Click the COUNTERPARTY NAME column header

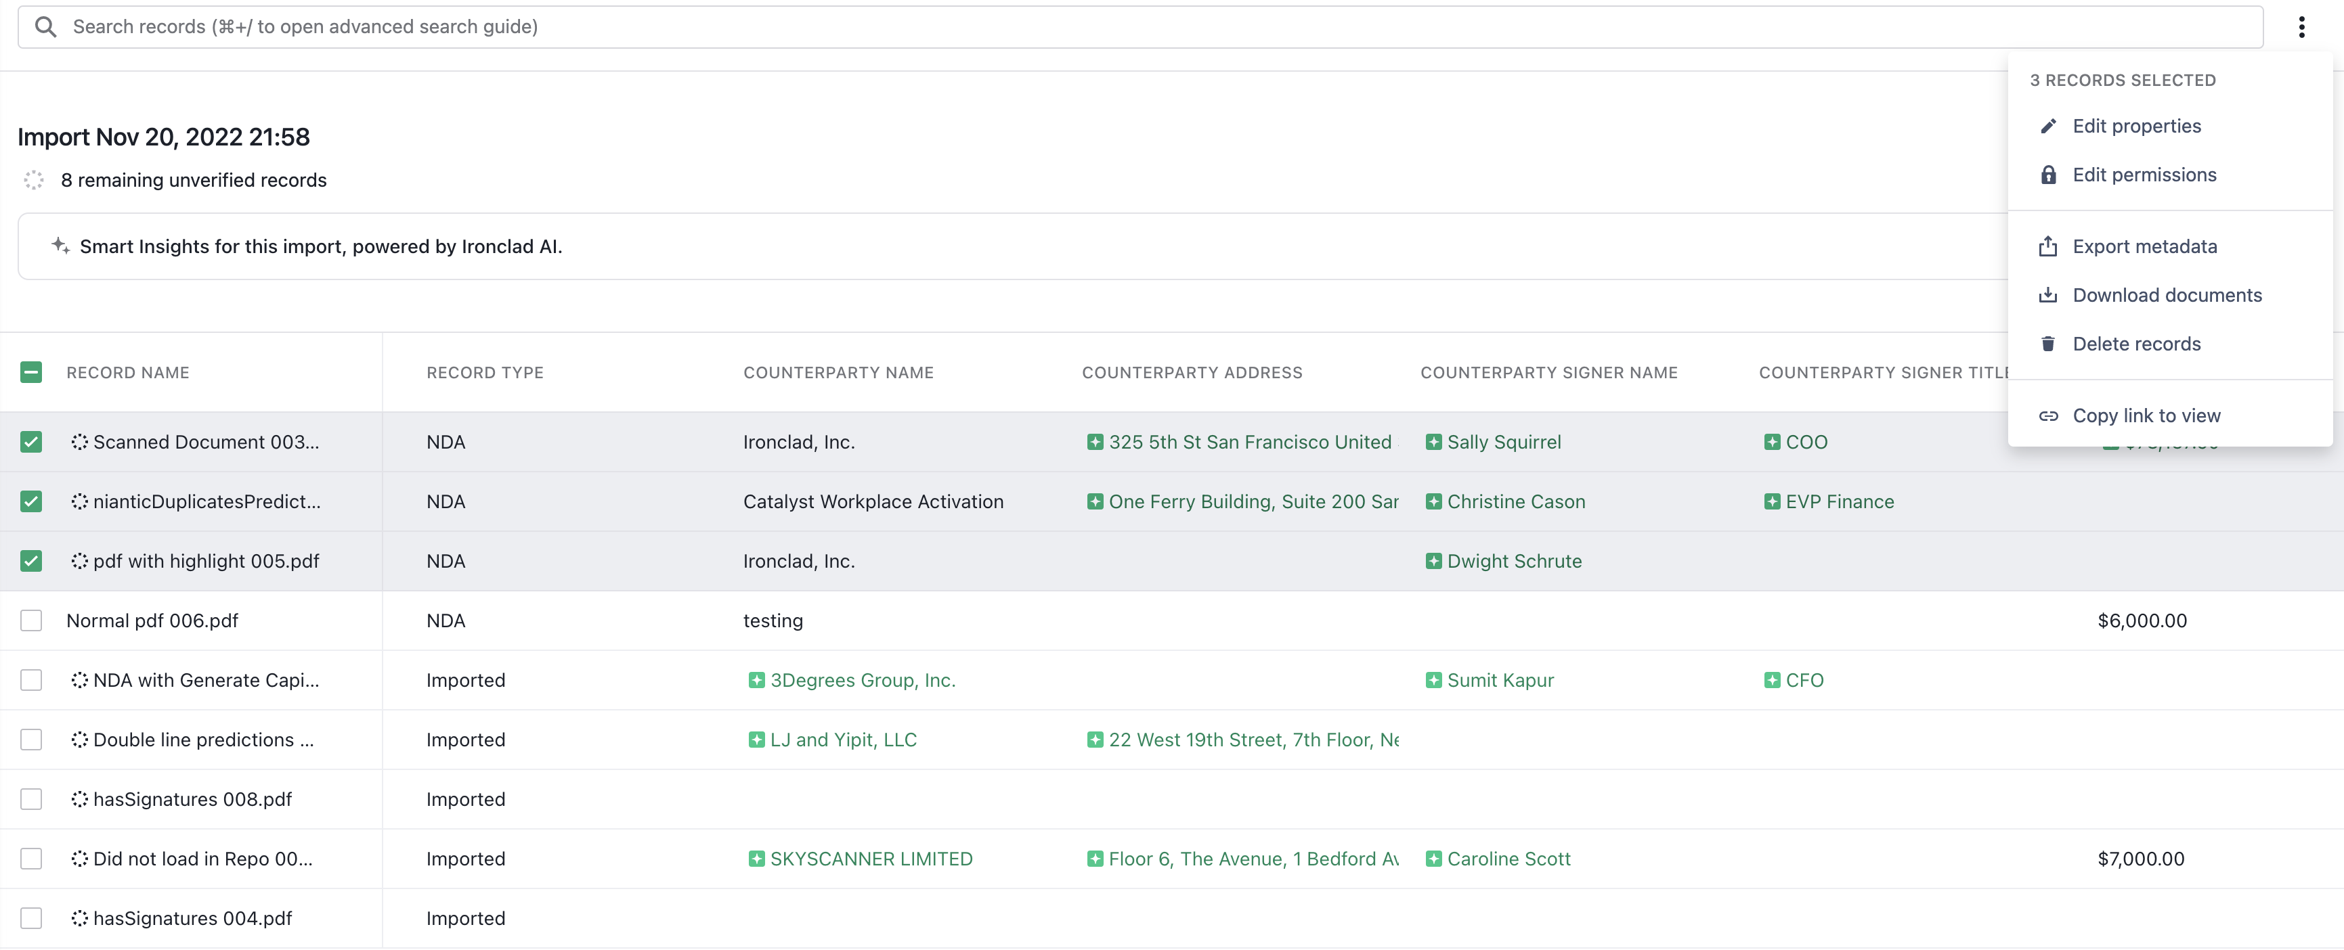838,372
